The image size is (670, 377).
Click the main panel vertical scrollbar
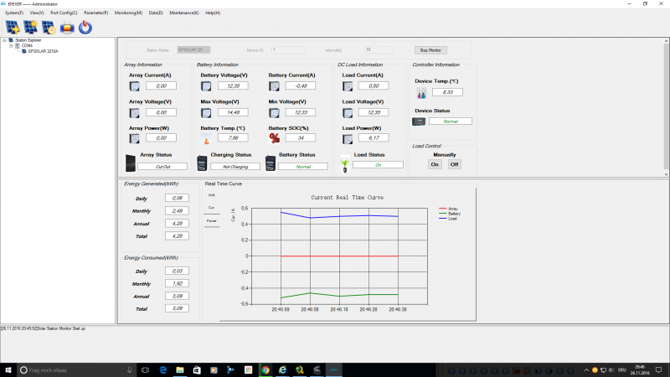tap(666, 107)
